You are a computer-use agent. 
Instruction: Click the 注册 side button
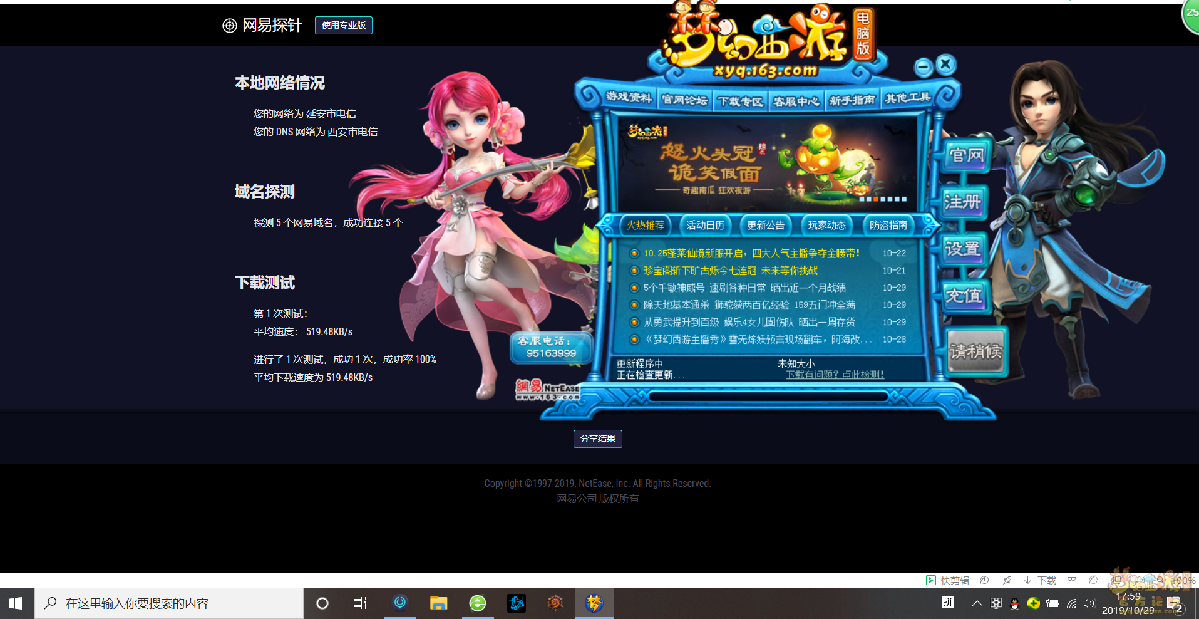[x=963, y=202]
